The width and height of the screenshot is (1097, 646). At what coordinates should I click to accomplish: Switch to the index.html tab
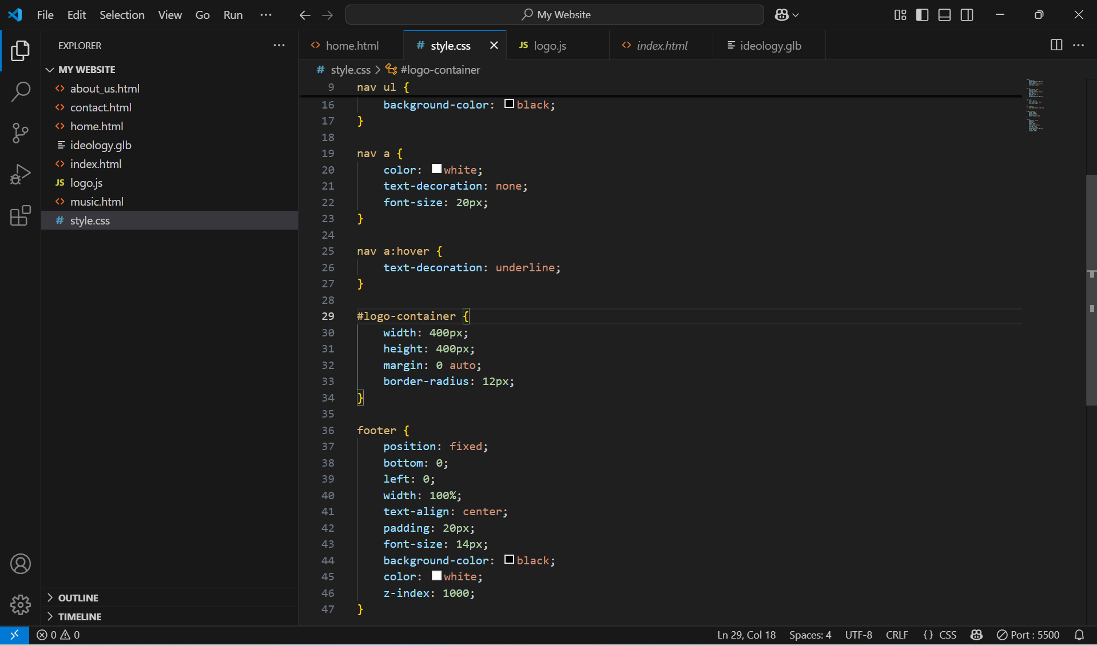661,45
